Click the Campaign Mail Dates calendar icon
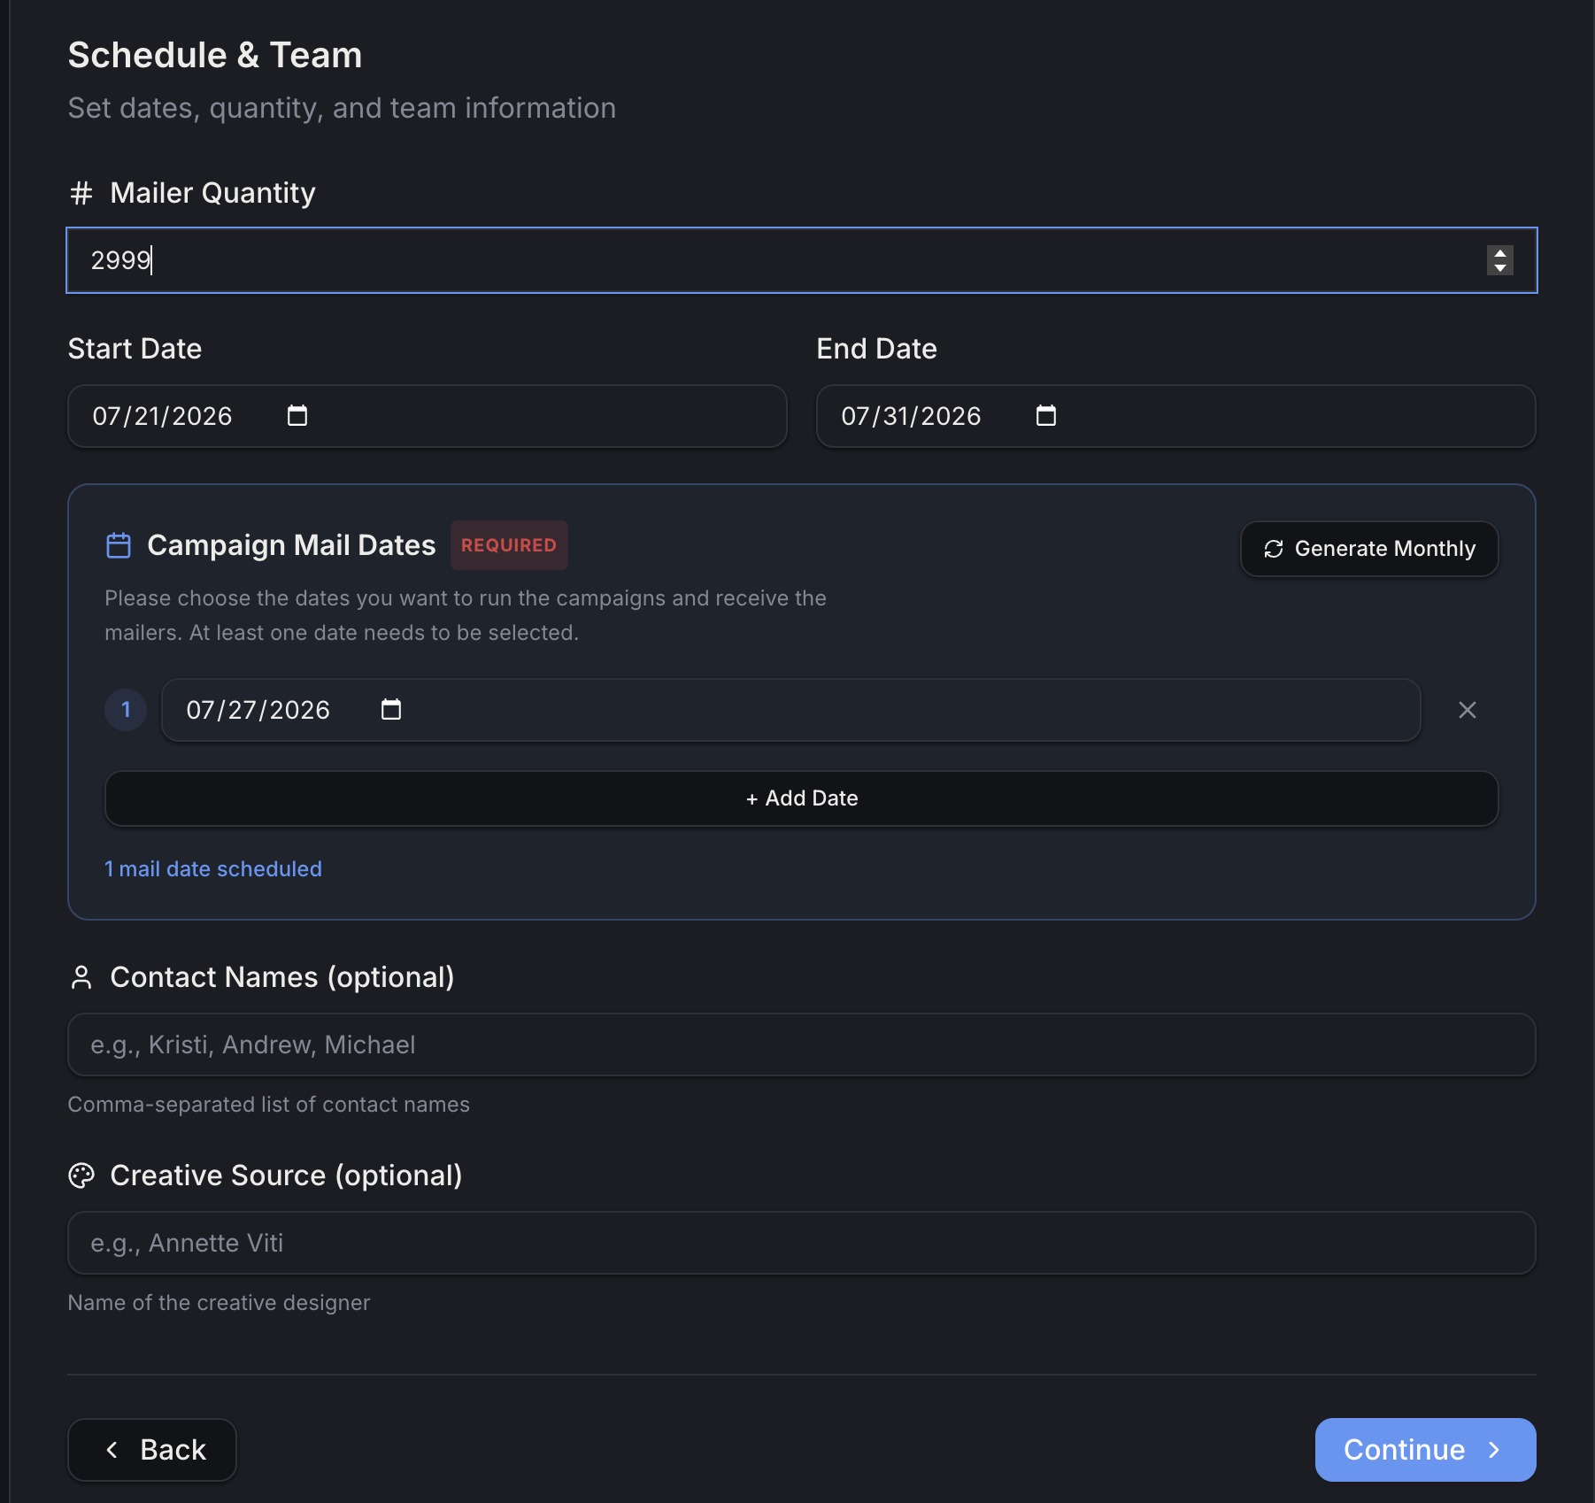 119,545
